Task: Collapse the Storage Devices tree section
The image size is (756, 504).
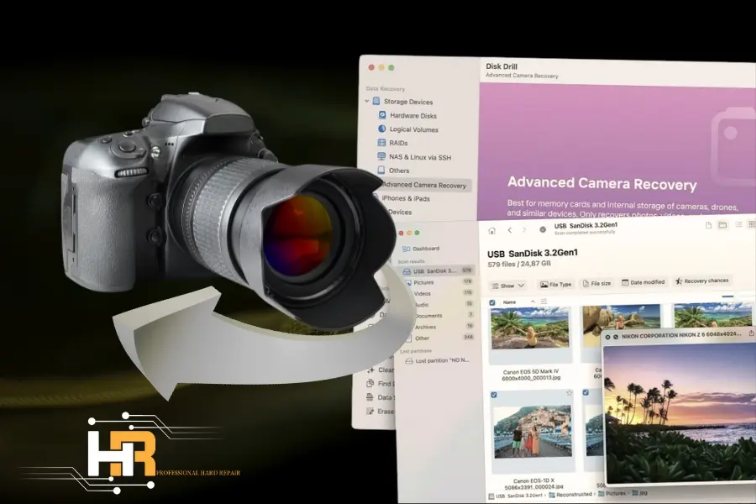Action: (x=367, y=102)
